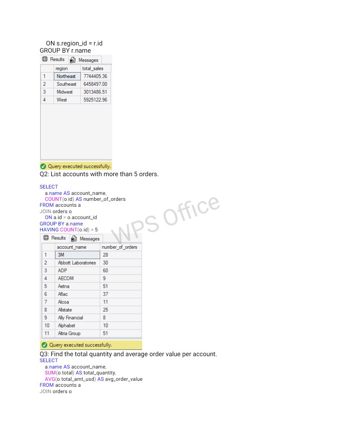Screen dimensions: 337x436
Task: Open the Messages tab above the region table
Action: 84,60
